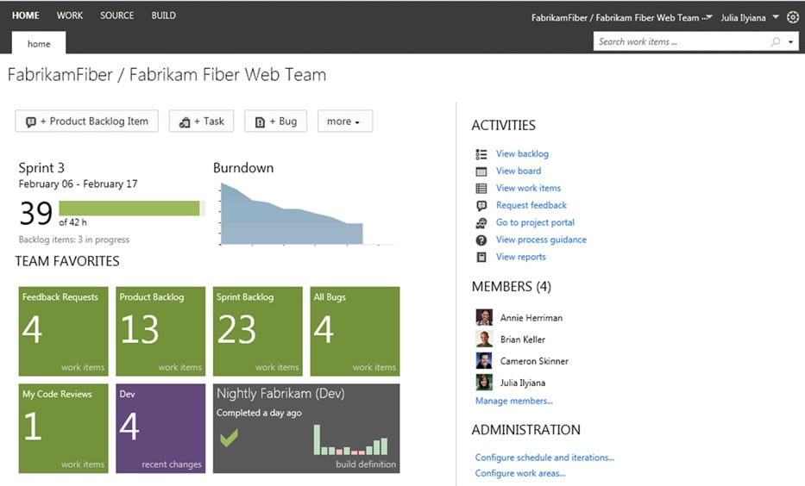Click the Bug button document icon
Image resolution: width=805 pixels, height=486 pixels.
pyautogui.click(x=260, y=122)
